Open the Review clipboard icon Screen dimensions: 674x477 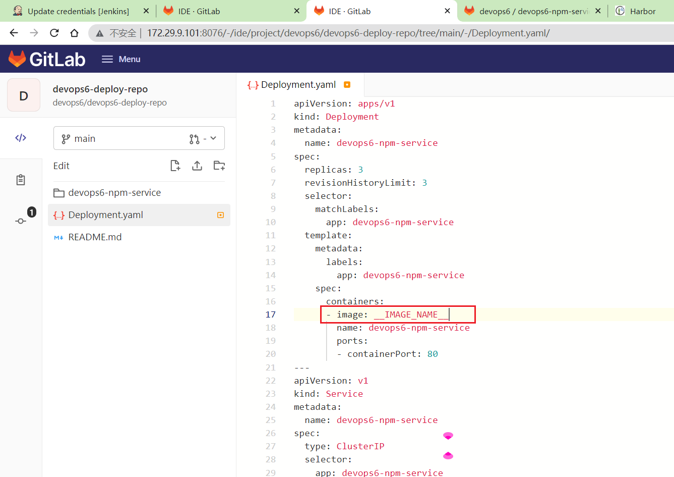click(x=21, y=180)
